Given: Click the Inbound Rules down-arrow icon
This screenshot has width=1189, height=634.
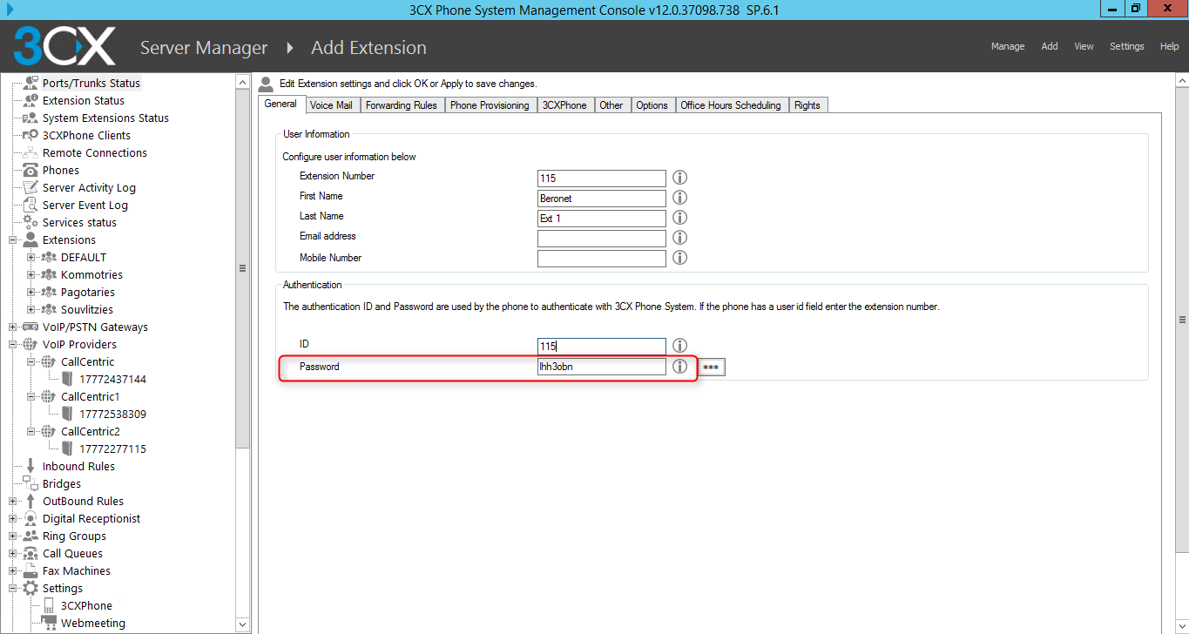Looking at the screenshot, I should click(30, 466).
